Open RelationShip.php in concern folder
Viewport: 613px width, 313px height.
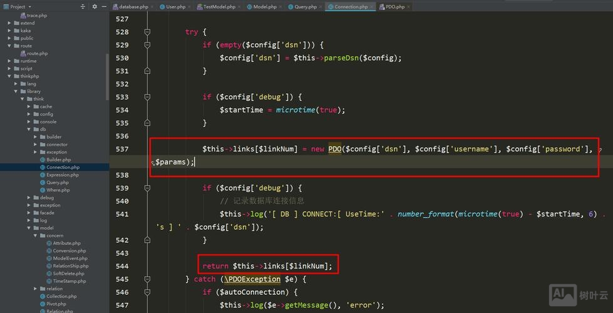pos(68,265)
